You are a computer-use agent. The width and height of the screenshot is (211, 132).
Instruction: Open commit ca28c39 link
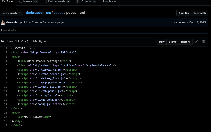[179, 22]
